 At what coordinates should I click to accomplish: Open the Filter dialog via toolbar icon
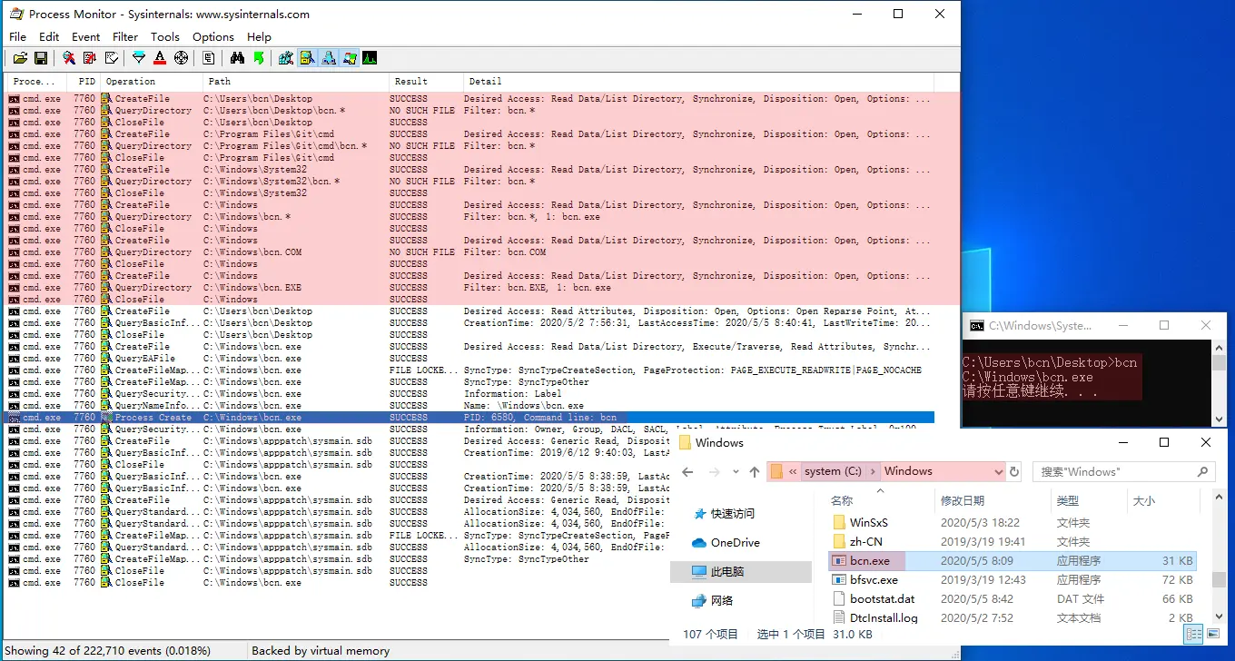(x=139, y=57)
